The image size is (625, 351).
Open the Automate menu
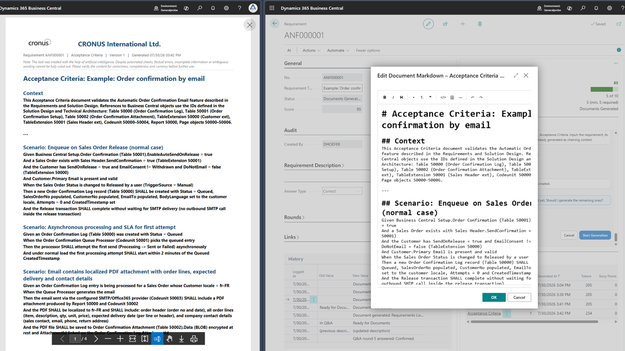tap(338, 50)
